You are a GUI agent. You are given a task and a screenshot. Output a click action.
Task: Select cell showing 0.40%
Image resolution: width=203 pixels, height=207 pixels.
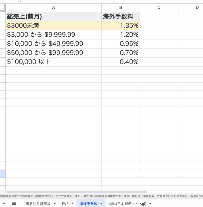[x=120, y=62]
